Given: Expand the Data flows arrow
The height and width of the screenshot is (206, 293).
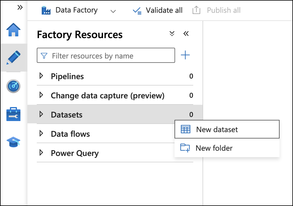Looking at the screenshot, I should (x=41, y=134).
